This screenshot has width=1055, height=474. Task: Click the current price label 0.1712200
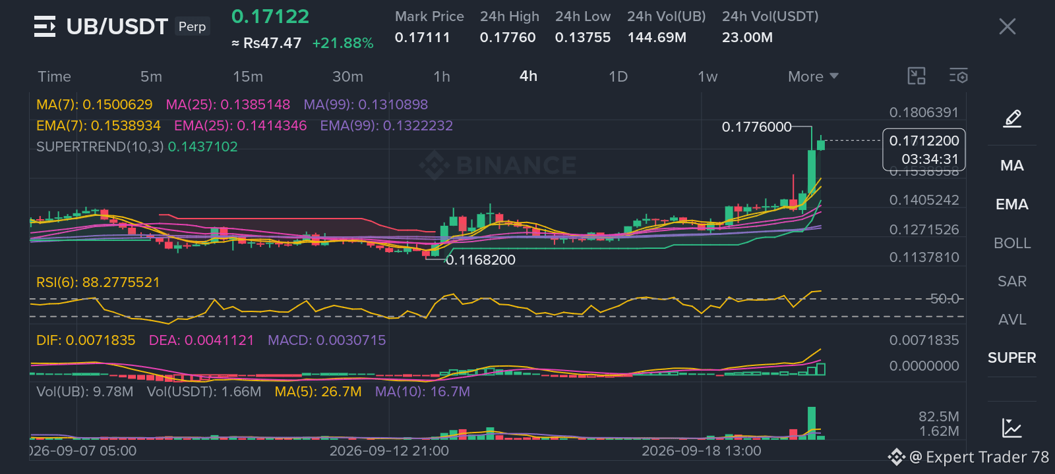(x=924, y=141)
